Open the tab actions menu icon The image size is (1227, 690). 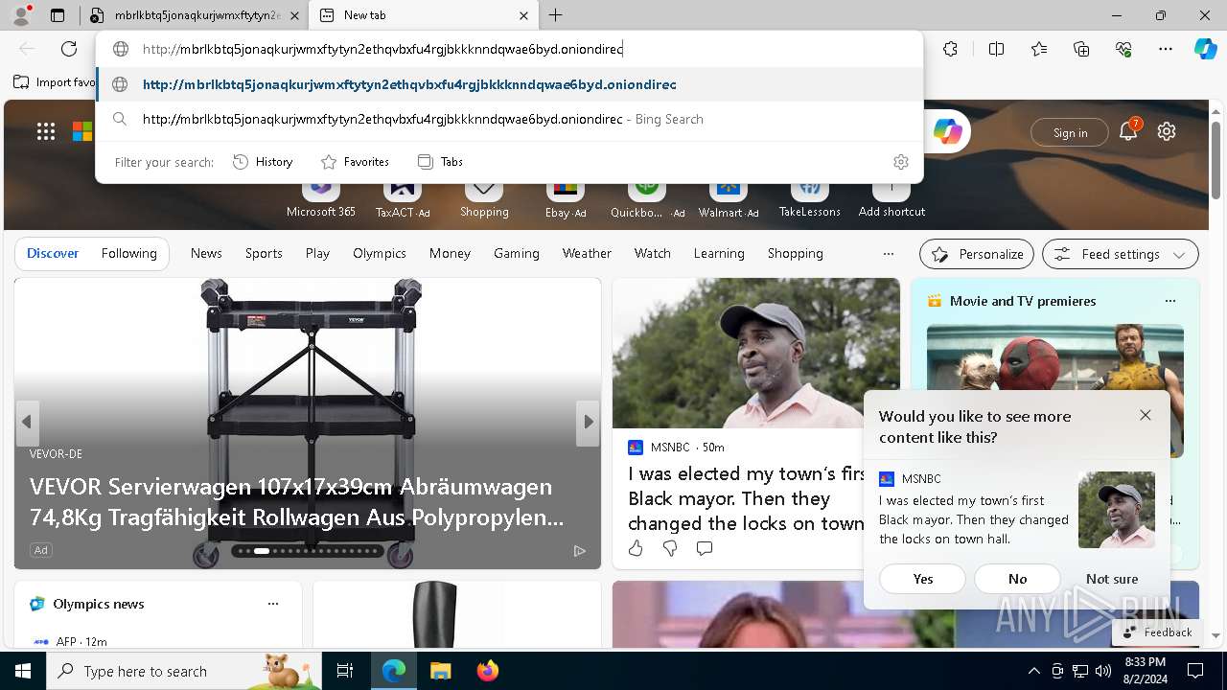(x=58, y=15)
